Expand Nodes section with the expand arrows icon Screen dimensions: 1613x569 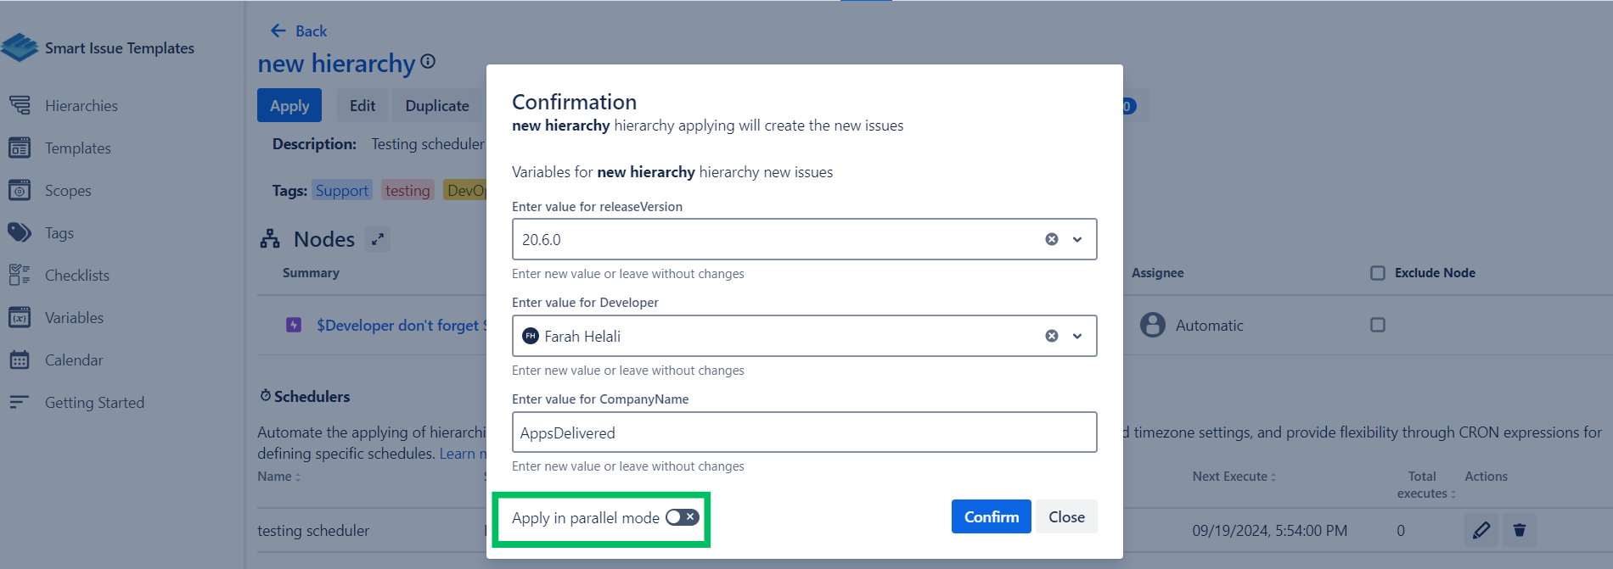click(x=378, y=240)
